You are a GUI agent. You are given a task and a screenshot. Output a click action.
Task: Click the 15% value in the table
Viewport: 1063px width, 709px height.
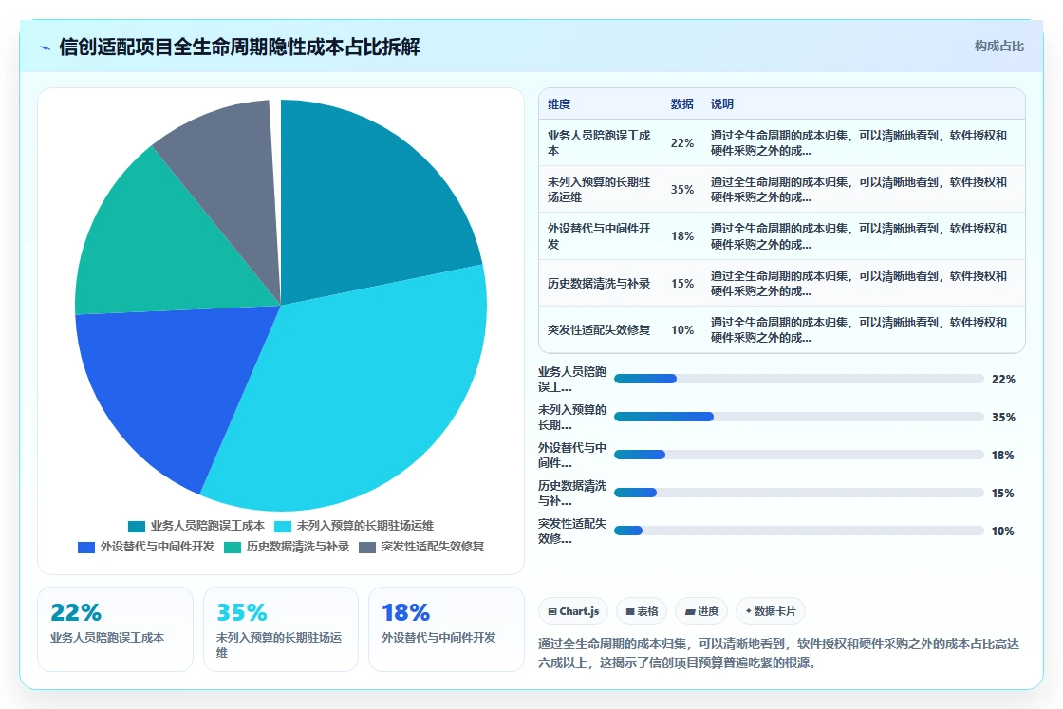pyautogui.click(x=682, y=284)
